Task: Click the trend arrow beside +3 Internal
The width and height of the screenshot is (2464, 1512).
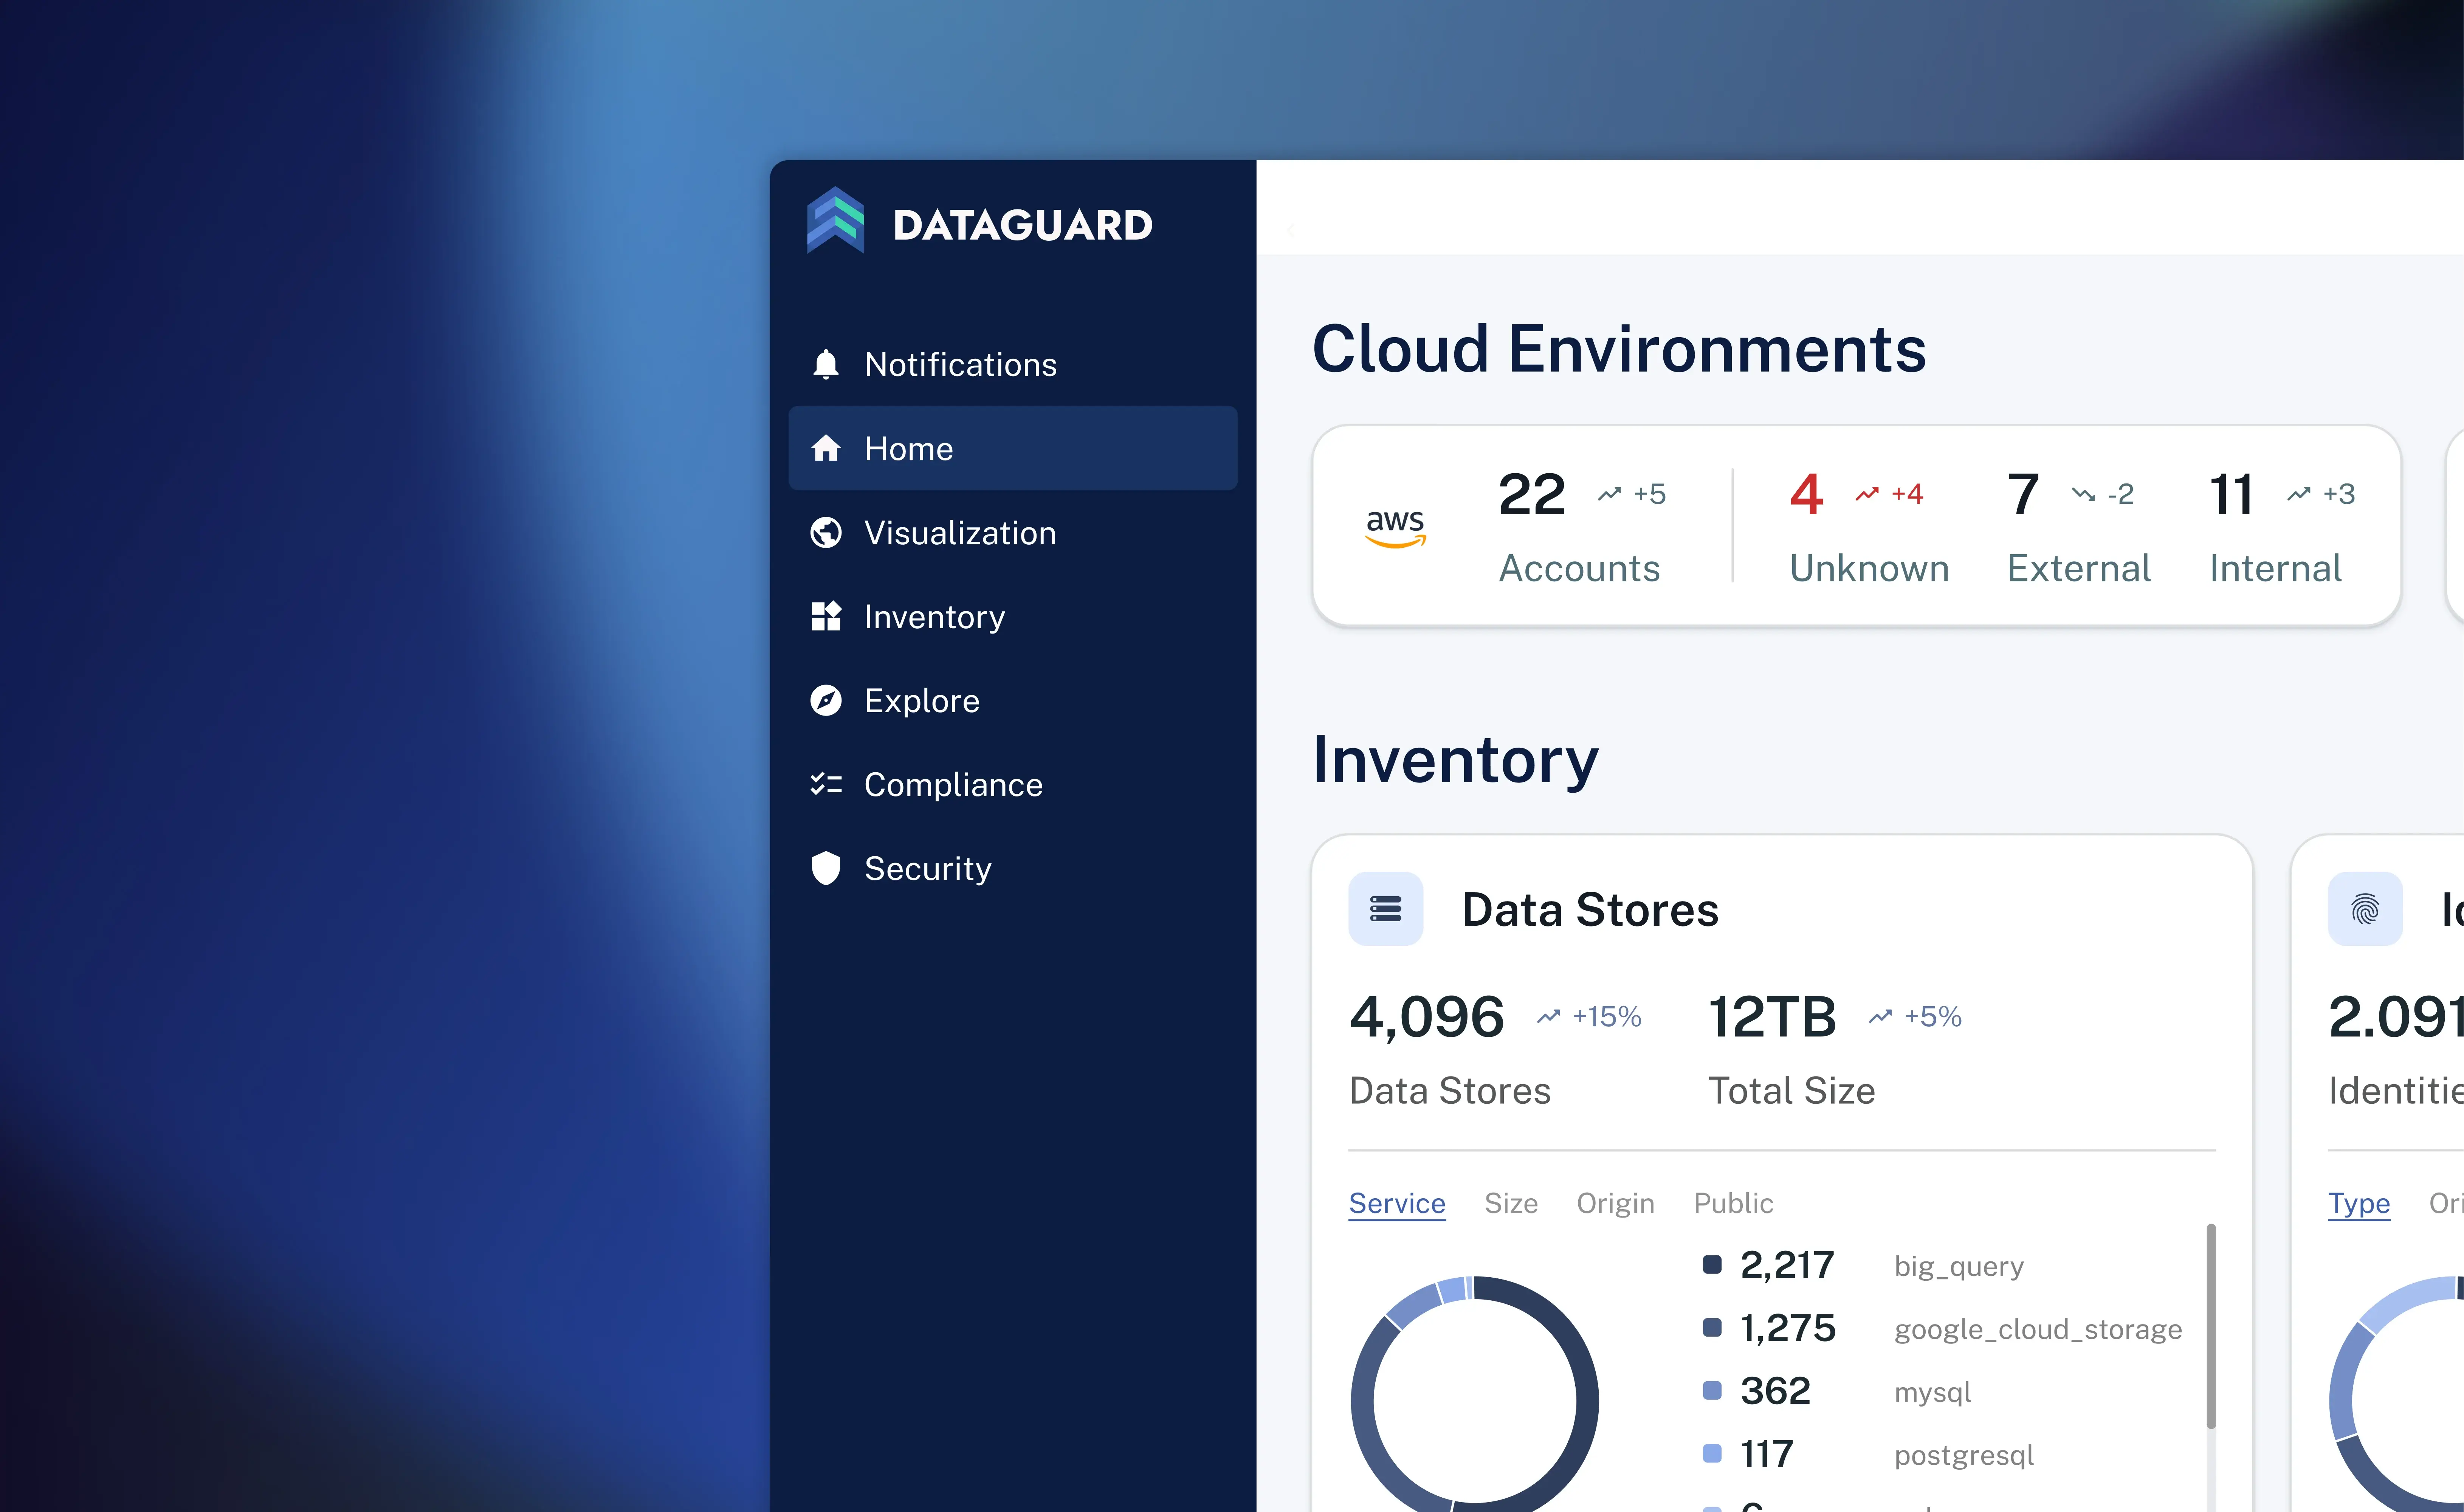Action: click(x=2299, y=494)
